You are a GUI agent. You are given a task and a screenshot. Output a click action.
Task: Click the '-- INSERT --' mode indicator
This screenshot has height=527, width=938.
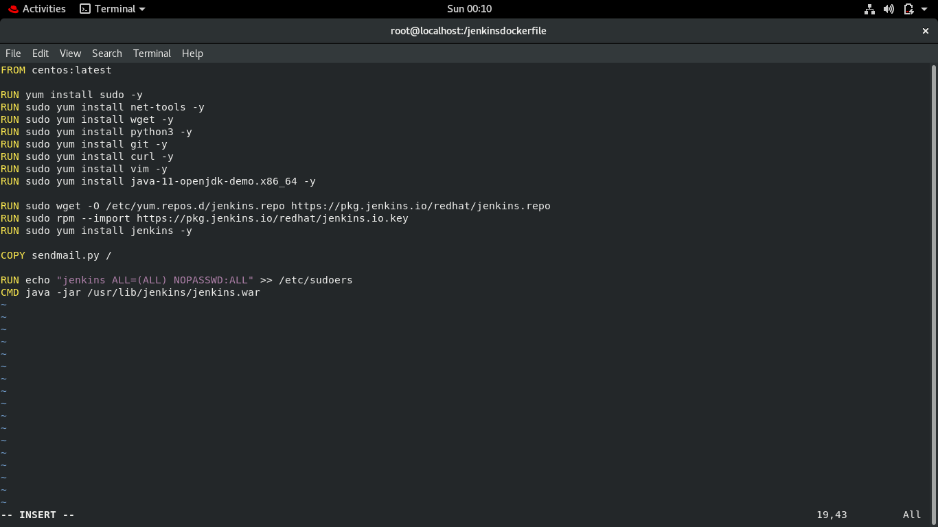coord(38,515)
